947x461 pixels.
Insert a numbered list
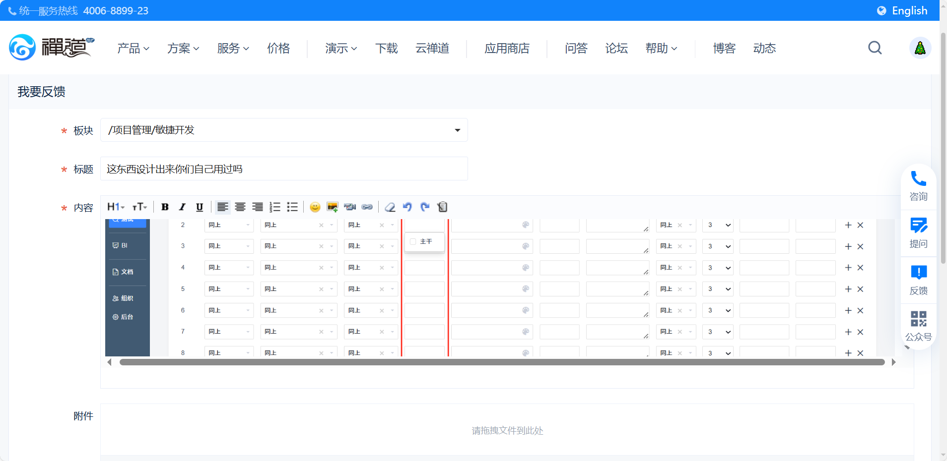coord(275,207)
